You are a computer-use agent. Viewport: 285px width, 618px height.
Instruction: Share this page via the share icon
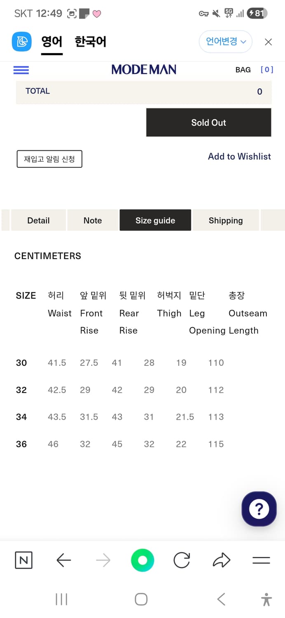click(221, 560)
